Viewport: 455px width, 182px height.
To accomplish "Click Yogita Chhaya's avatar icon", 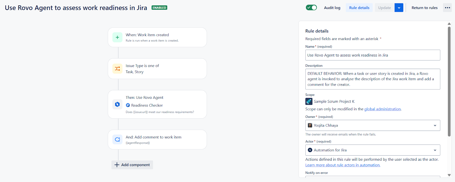I will tap(310, 125).
